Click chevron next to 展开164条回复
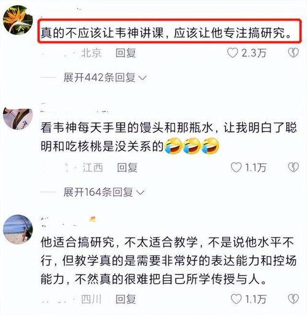 (x=141, y=193)
